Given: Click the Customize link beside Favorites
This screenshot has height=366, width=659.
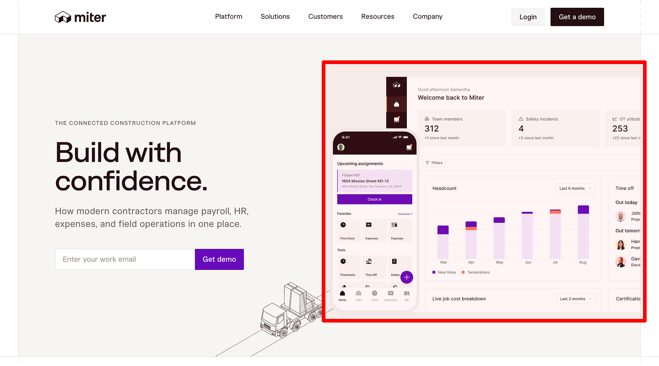Looking at the screenshot, I should (405, 214).
